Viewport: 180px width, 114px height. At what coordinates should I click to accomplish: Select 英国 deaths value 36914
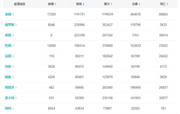point(163,35)
